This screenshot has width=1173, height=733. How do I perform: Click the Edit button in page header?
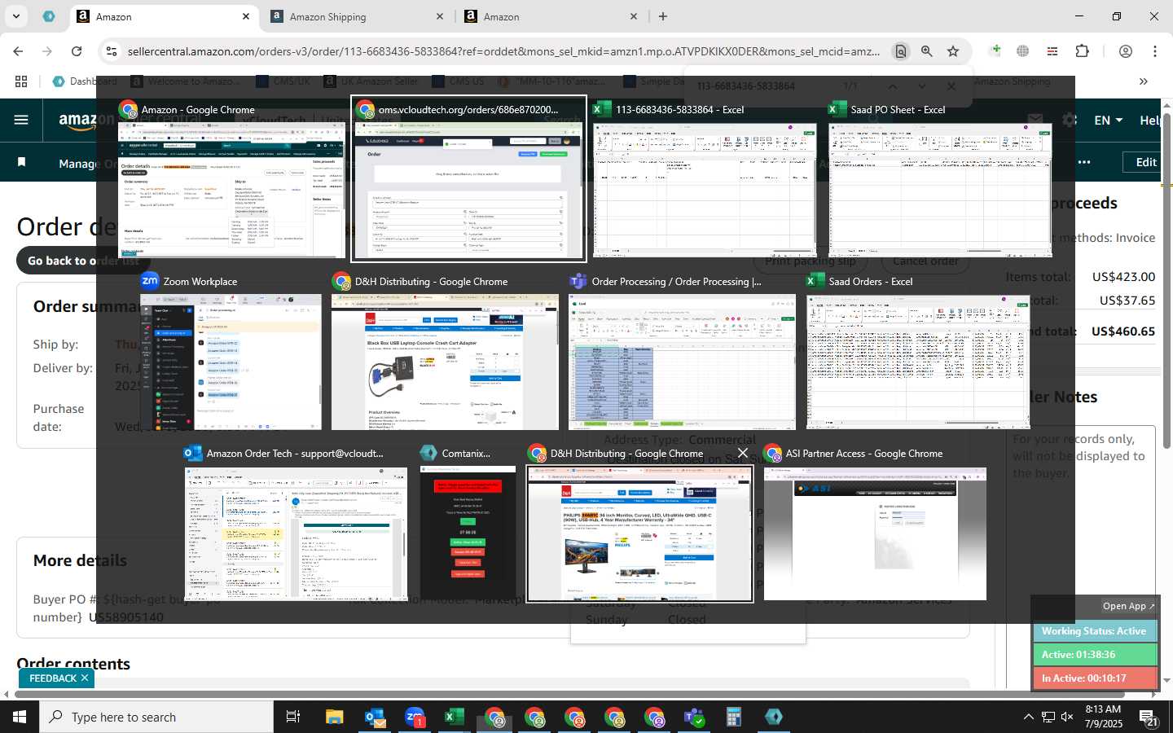pyautogui.click(x=1146, y=162)
